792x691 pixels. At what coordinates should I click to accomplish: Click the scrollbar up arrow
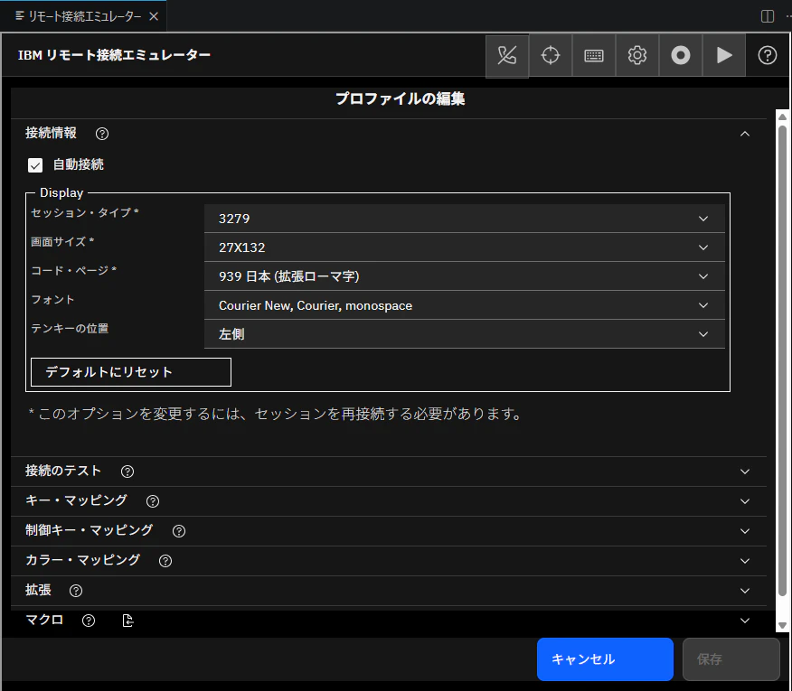coord(782,117)
